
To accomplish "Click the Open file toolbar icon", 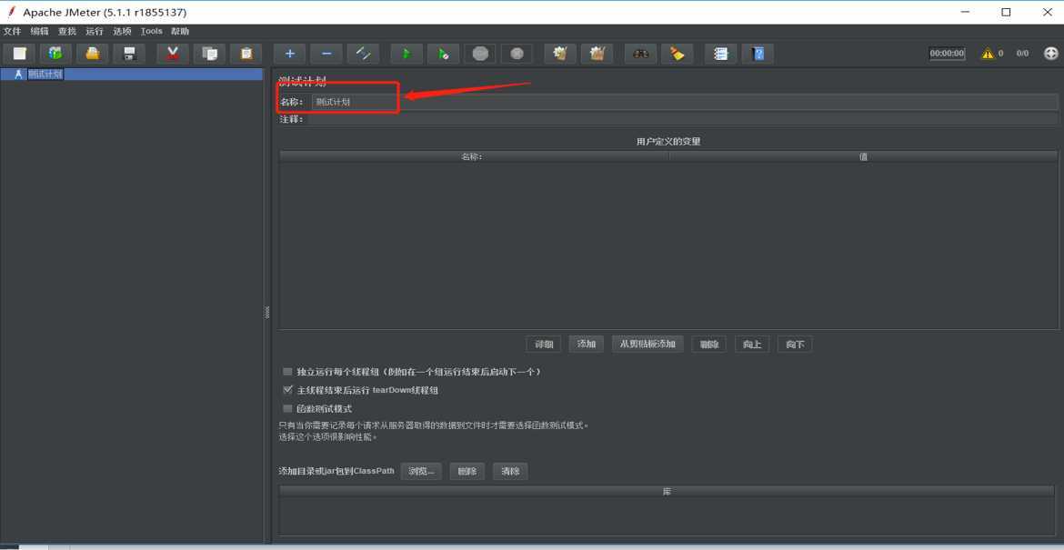I will tap(92, 54).
